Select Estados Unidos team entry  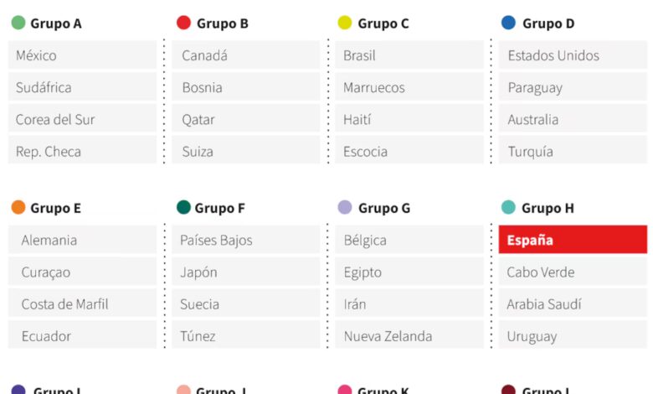click(x=573, y=55)
